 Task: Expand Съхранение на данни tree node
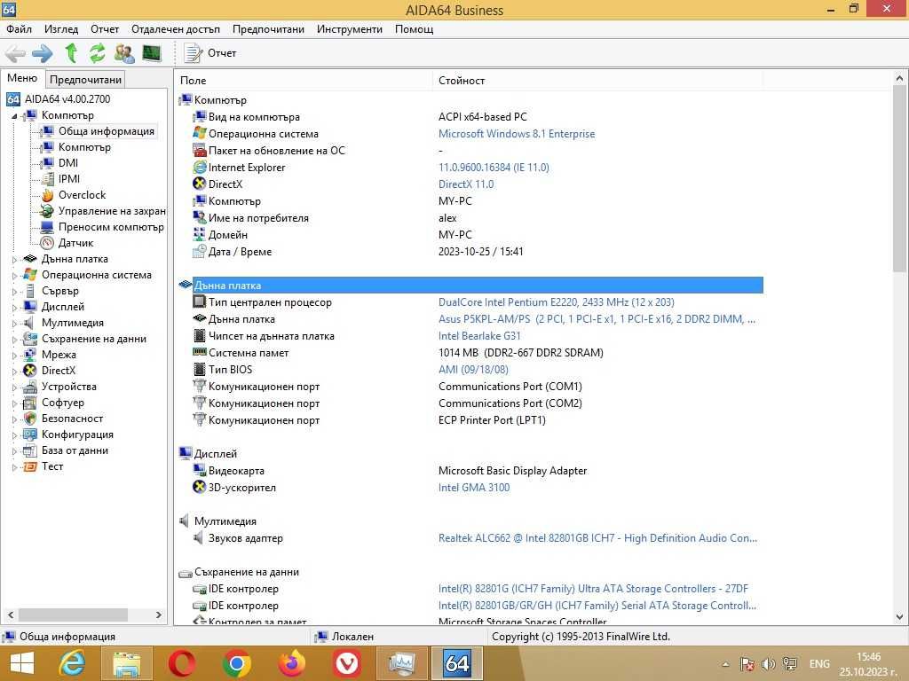[14, 340]
